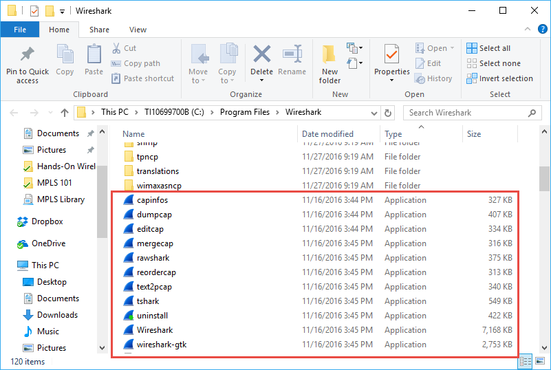Sort by Date modified column header
551x370 pixels.
327,134
